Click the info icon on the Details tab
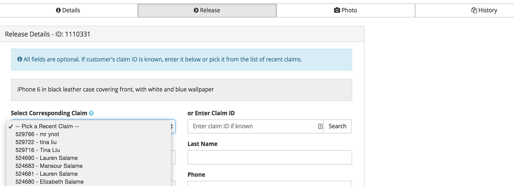 58,10
